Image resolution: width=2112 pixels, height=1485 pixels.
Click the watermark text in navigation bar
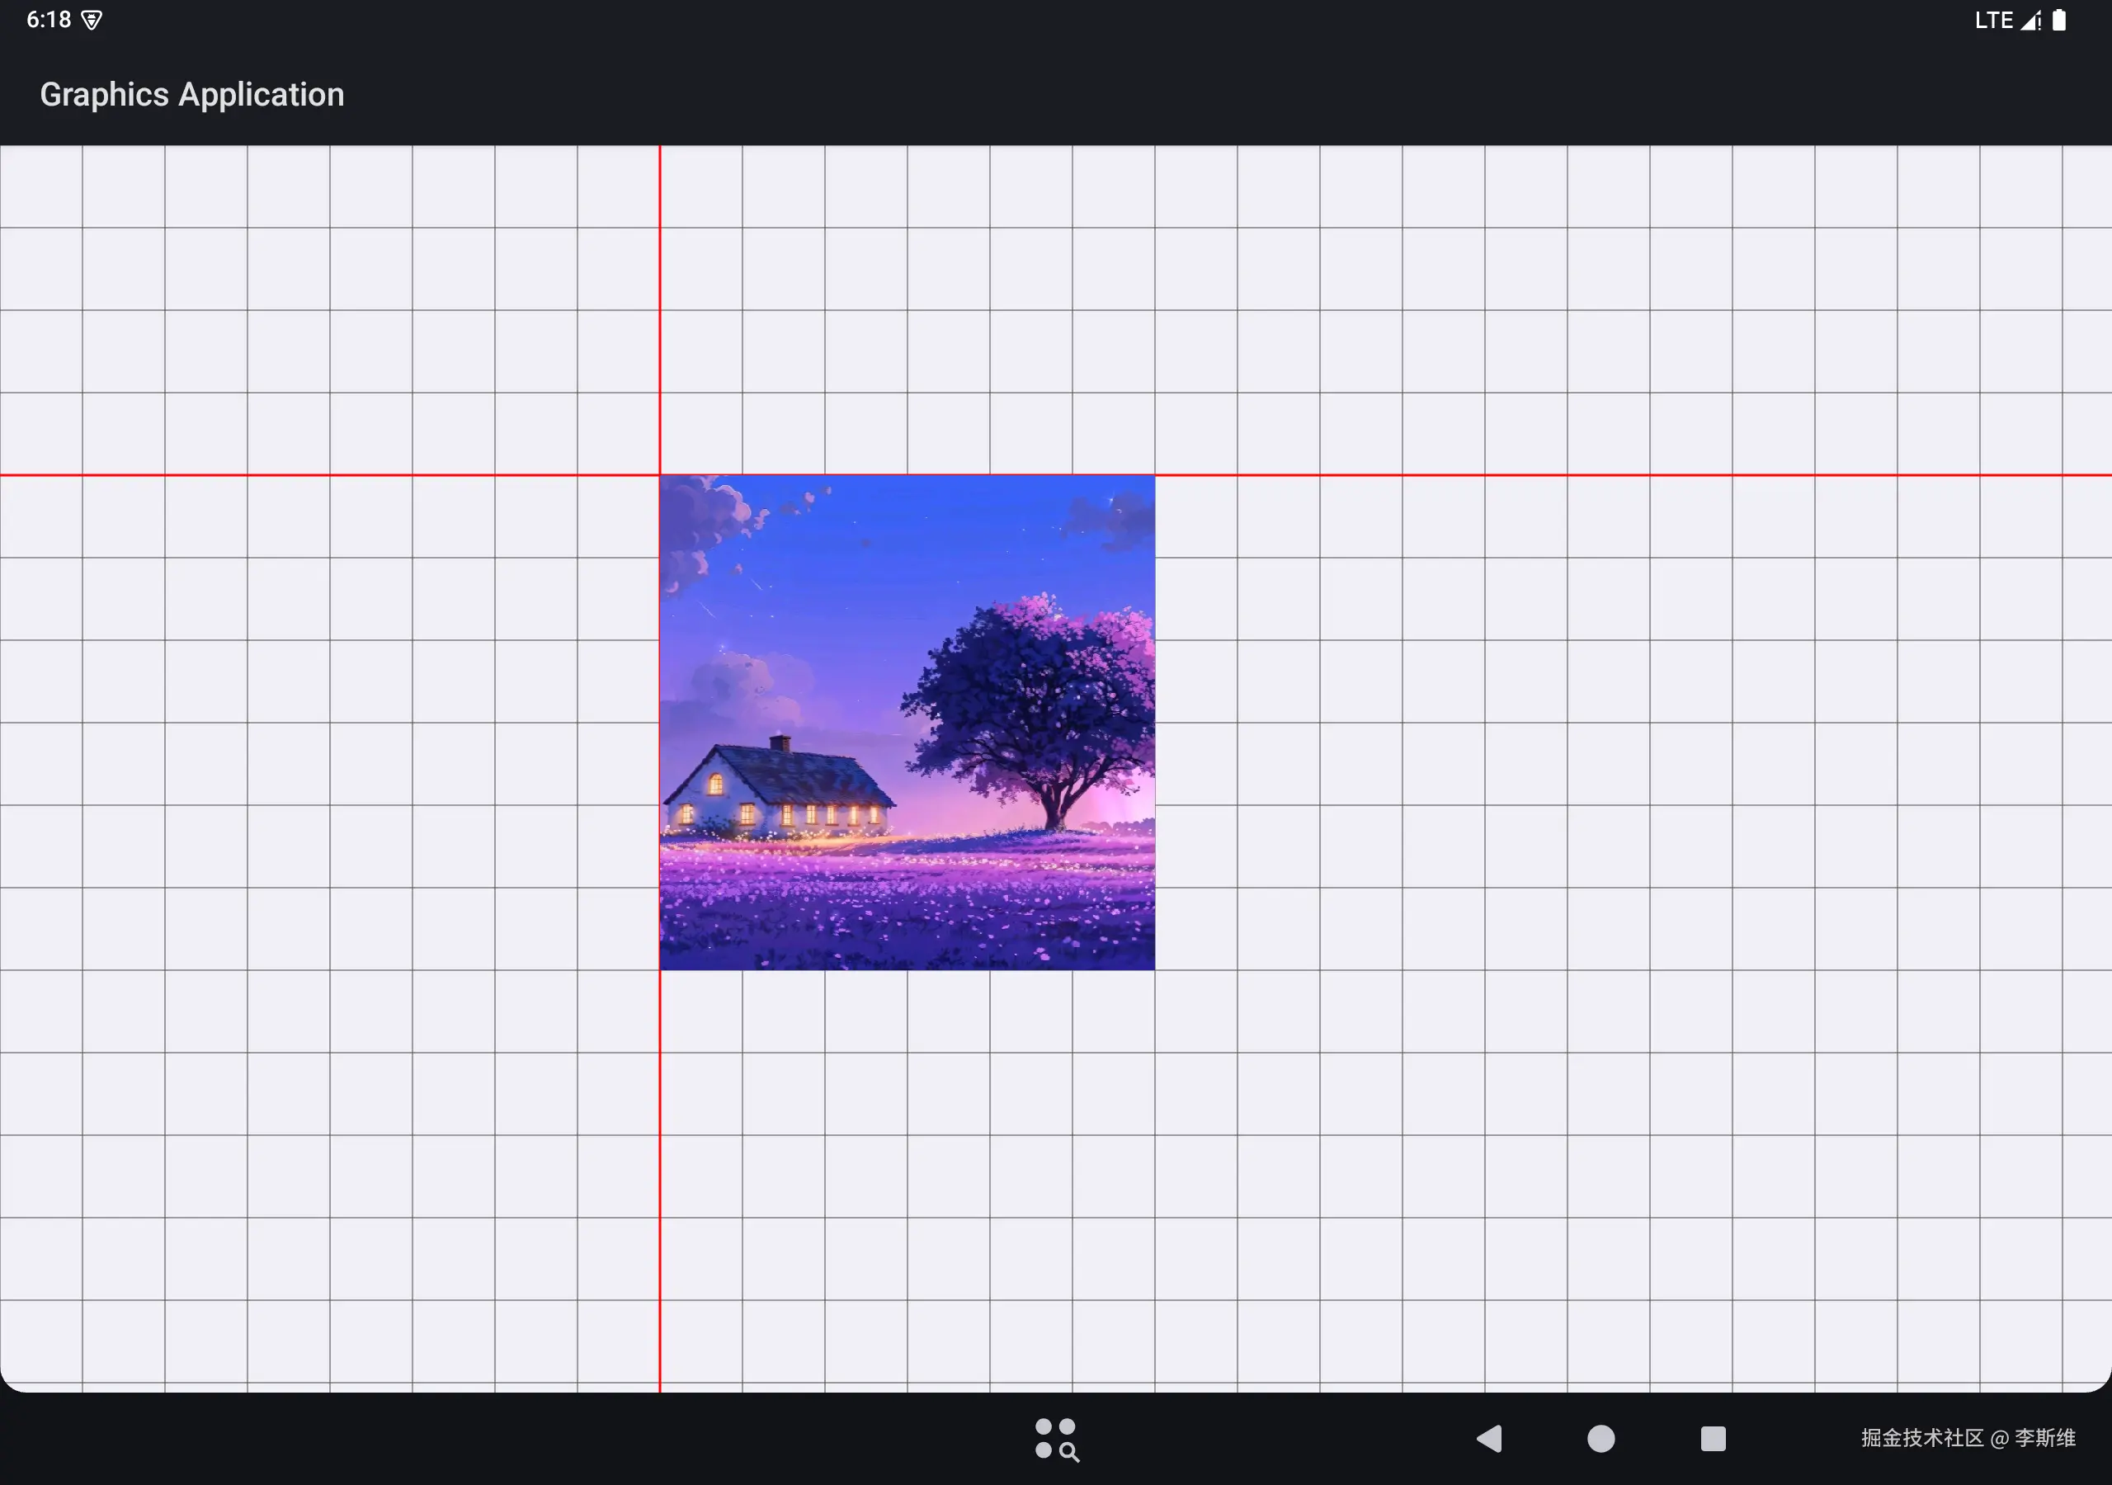coord(1968,1438)
